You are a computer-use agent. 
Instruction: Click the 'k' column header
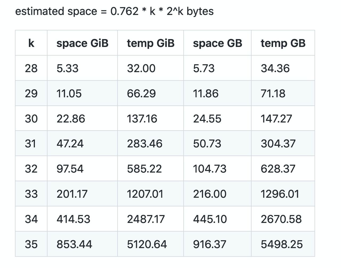[31, 43]
